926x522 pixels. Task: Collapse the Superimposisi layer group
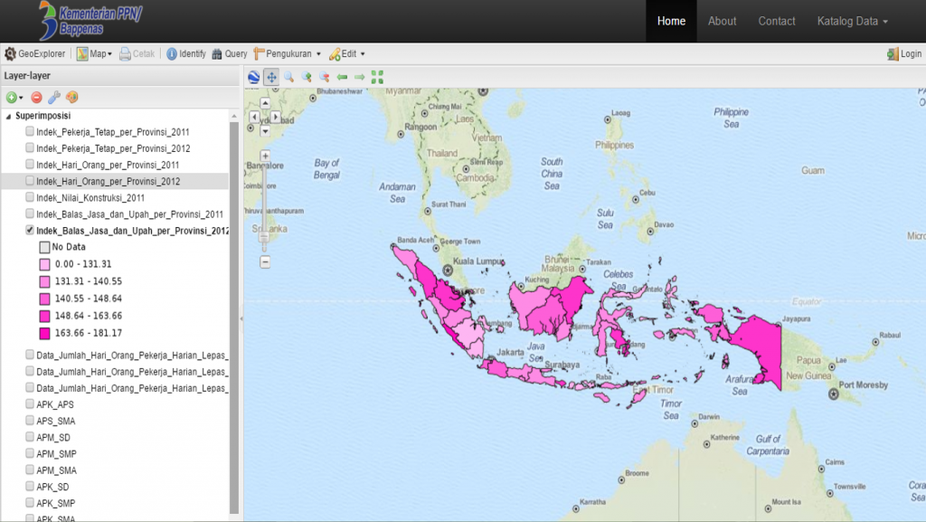click(x=7, y=115)
